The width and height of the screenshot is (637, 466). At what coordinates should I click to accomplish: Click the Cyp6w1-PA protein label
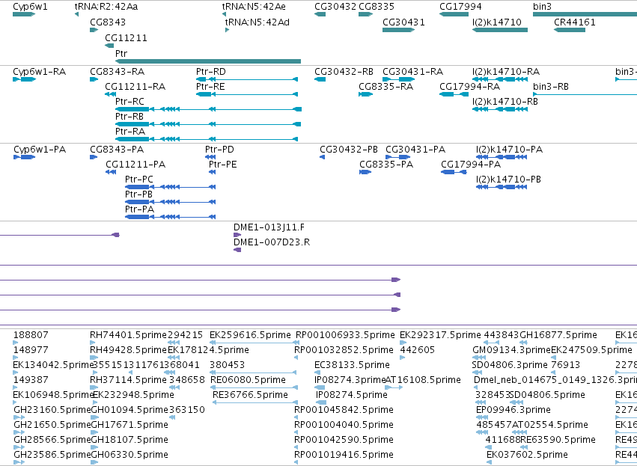coord(40,150)
